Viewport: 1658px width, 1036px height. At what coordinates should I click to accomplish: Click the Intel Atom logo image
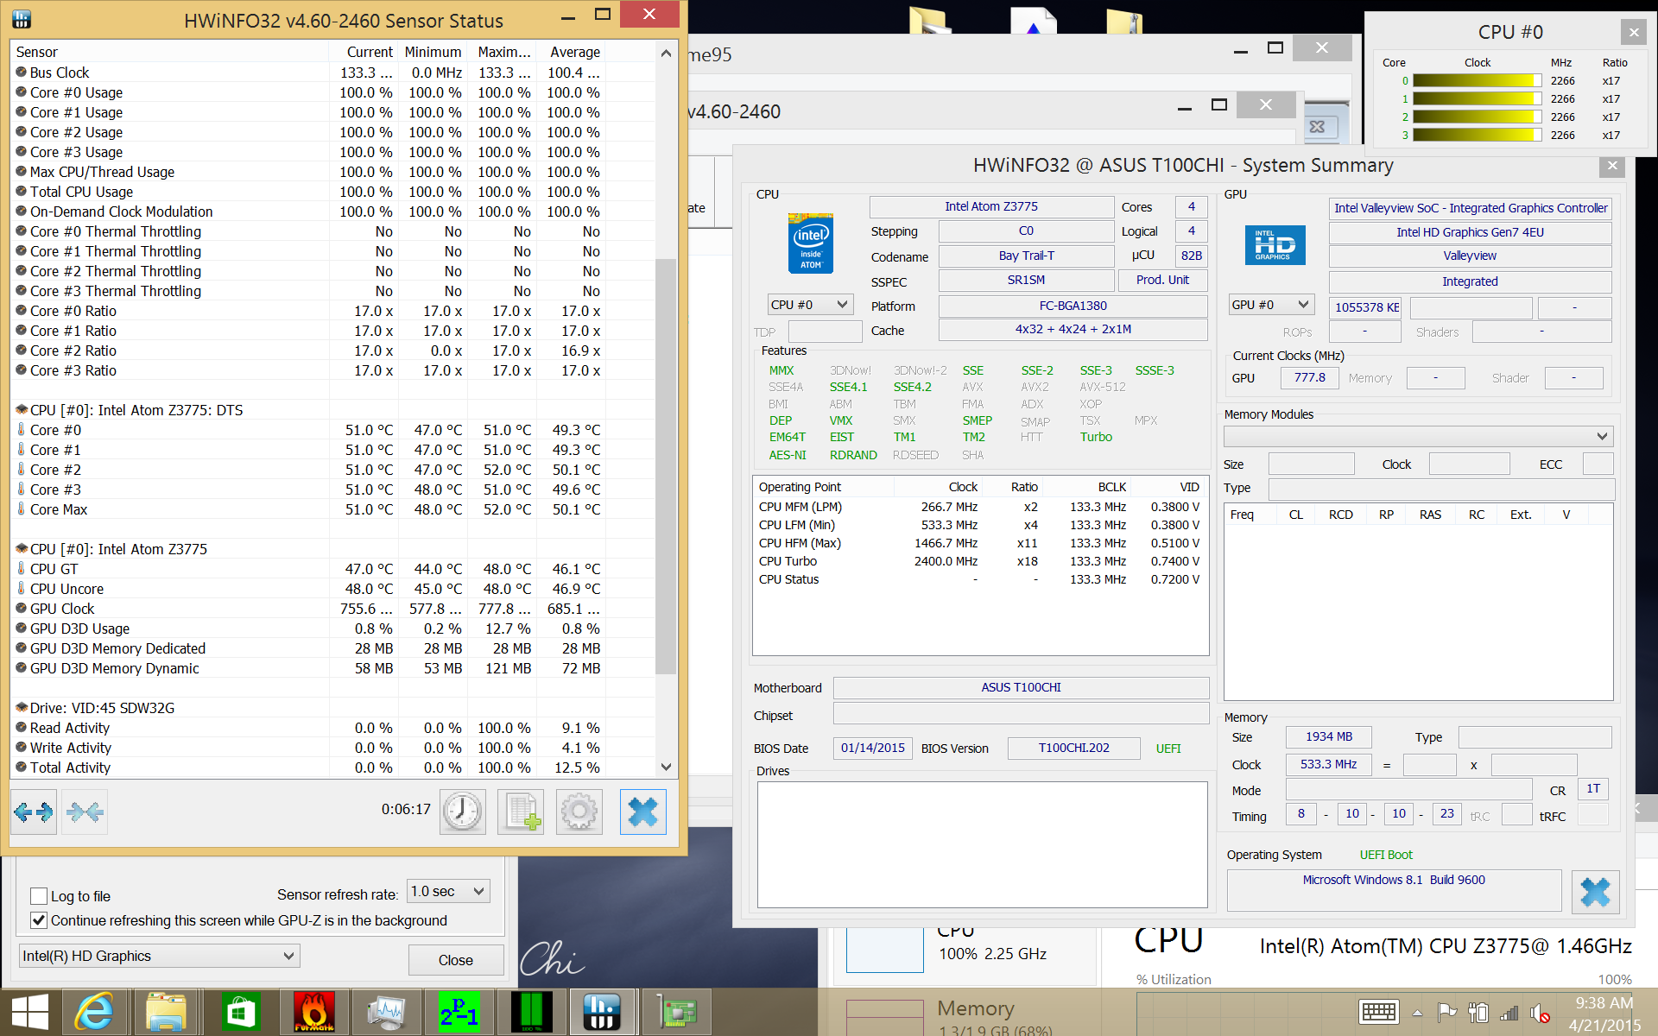tap(811, 243)
